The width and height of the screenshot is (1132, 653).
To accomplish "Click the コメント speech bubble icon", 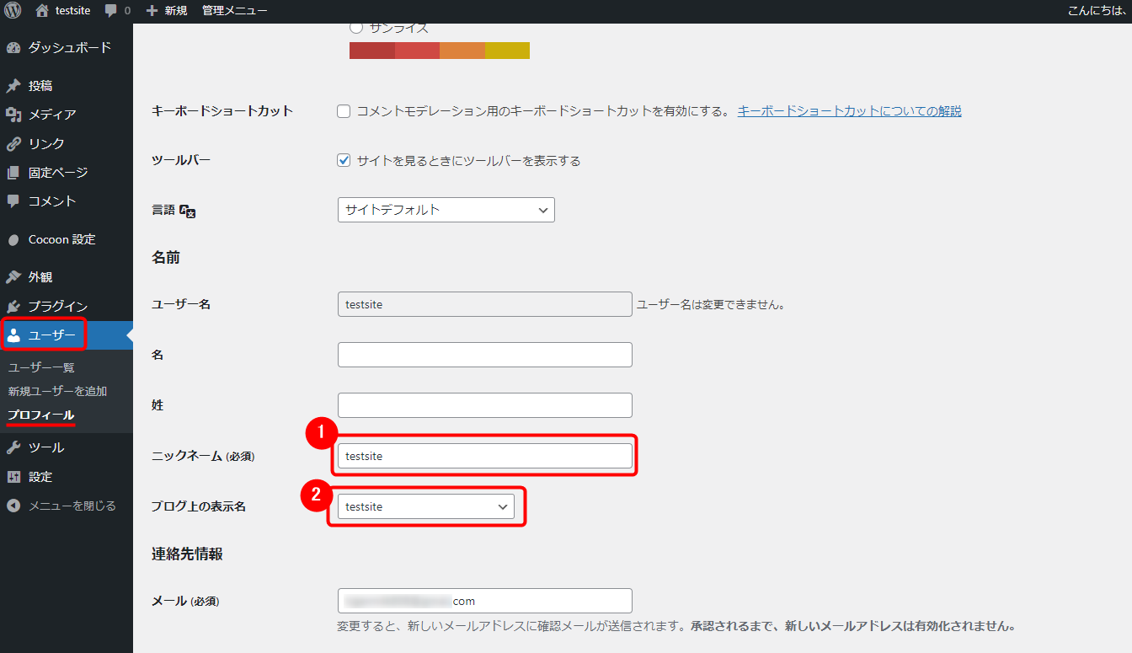I will 13,201.
